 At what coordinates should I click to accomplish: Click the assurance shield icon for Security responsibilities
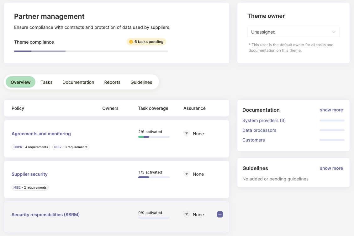[x=187, y=214]
